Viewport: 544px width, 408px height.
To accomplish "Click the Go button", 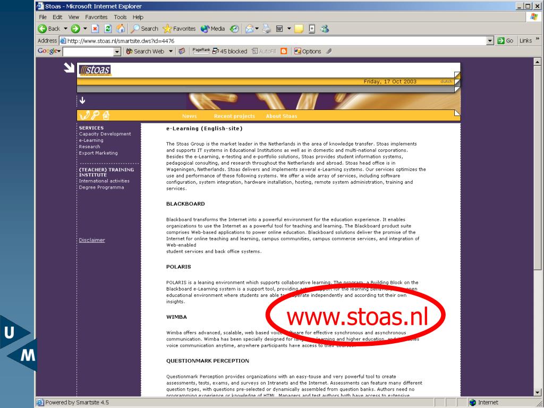I will point(505,41).
